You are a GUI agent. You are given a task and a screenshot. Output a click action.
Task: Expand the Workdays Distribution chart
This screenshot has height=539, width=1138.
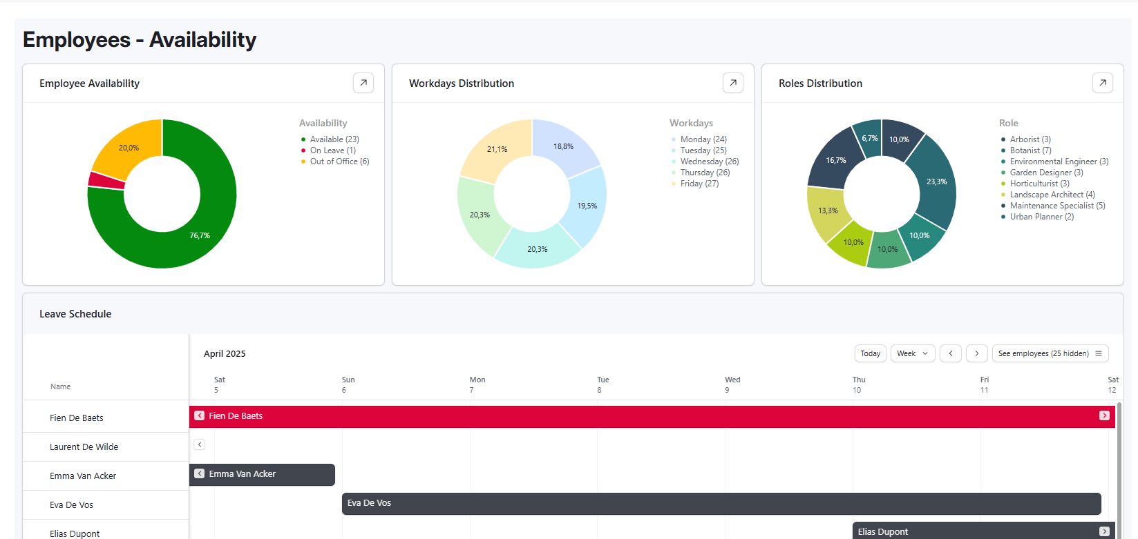pos(733,83)
